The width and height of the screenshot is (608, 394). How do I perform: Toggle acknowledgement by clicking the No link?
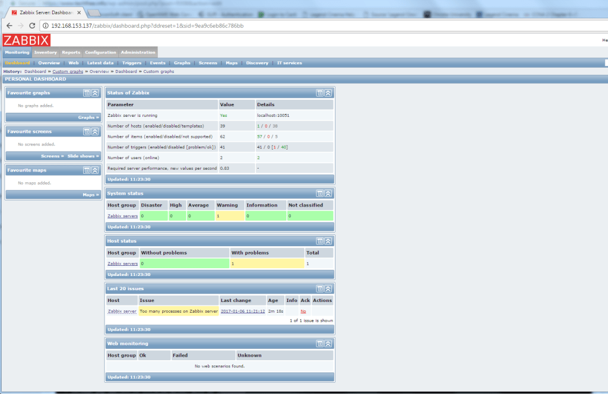(303, 311)
